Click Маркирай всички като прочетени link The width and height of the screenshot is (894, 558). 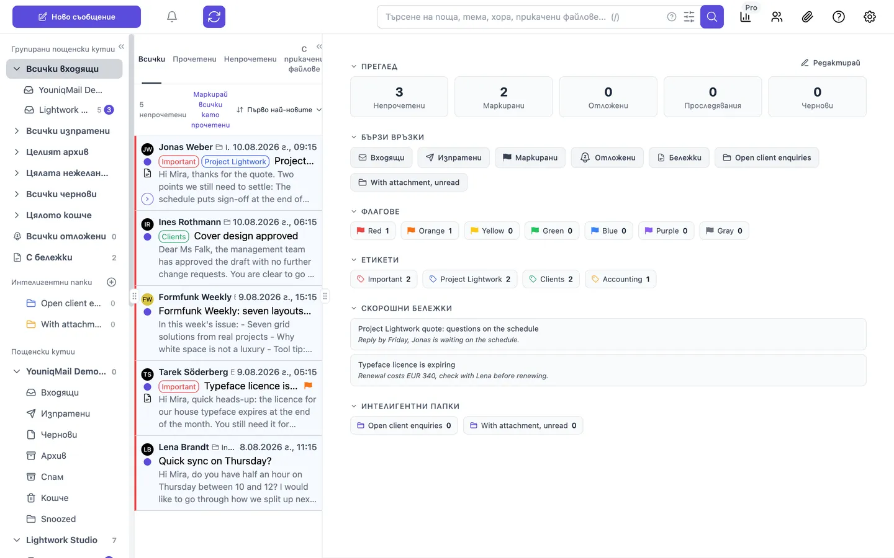tap(210, 110)
